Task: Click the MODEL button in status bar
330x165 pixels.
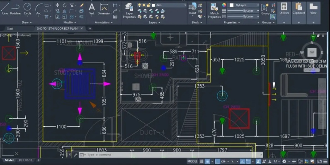Action: pyautogui.click(x=192, y=161)
